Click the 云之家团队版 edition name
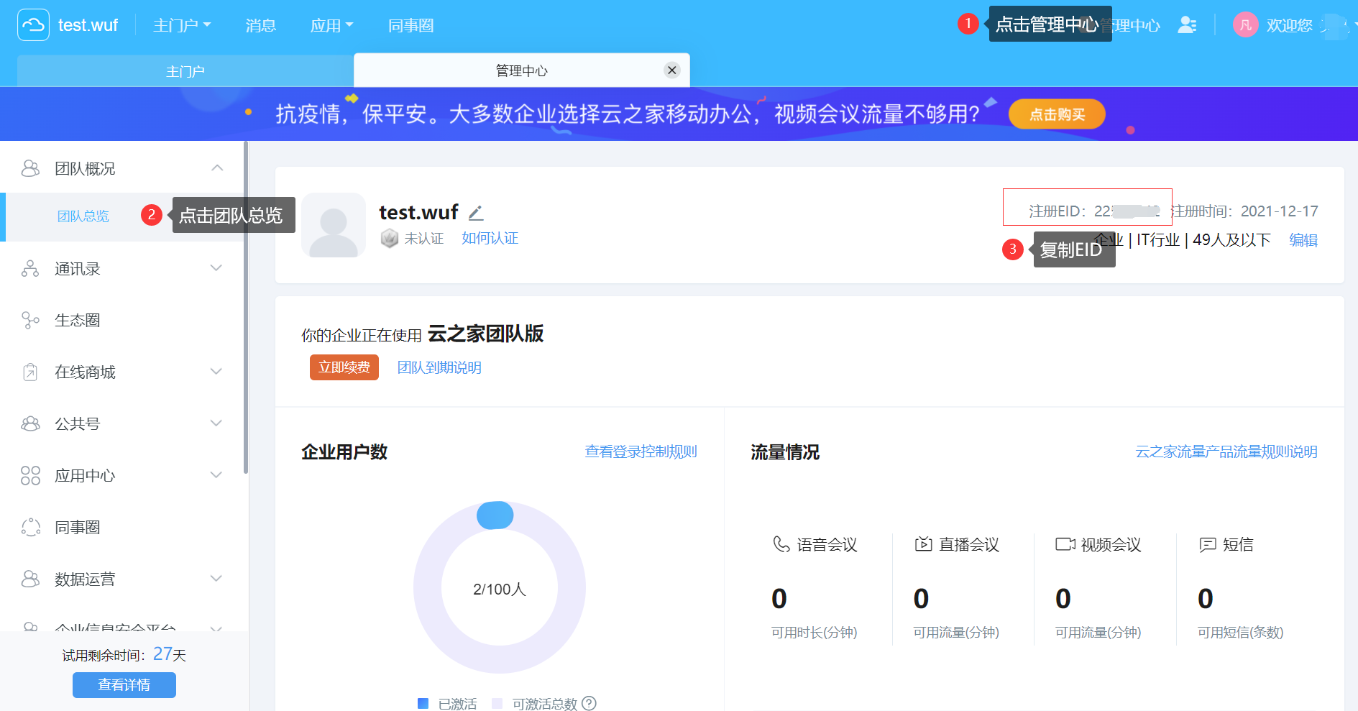Viewport: 1358px width, 711px height. (486, 334)
